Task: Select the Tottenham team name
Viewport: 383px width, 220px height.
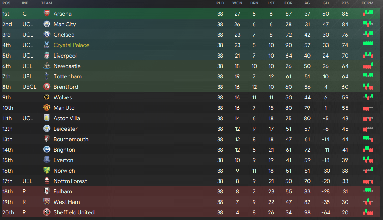Action: click(x=68, y=76)
